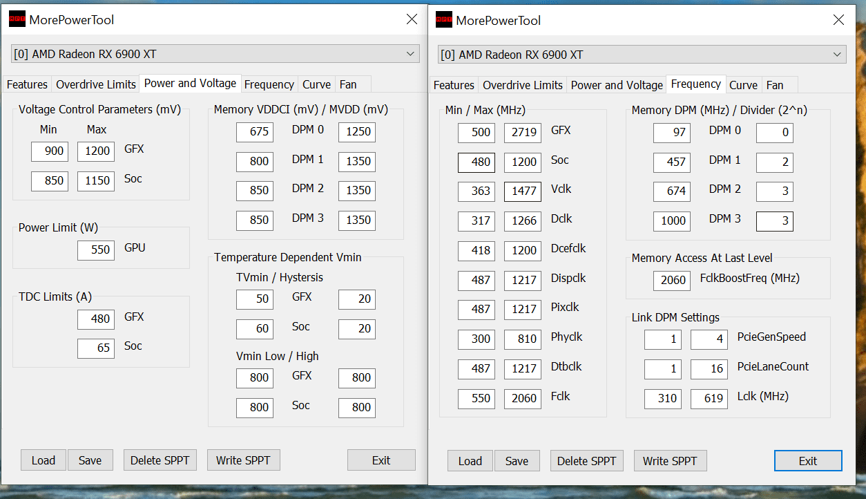866x499 pixels.
Task: Click Write SPPT in left window
Action: click(243, 460)
